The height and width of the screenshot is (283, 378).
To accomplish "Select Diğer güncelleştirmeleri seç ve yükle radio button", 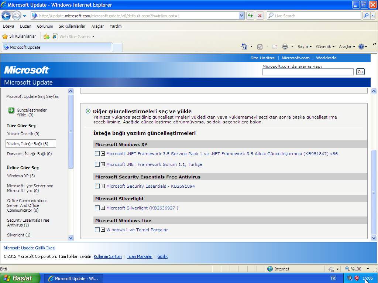I will coord(88,111).
